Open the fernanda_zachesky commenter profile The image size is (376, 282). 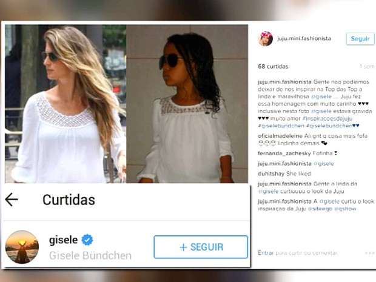coord(284,153)
